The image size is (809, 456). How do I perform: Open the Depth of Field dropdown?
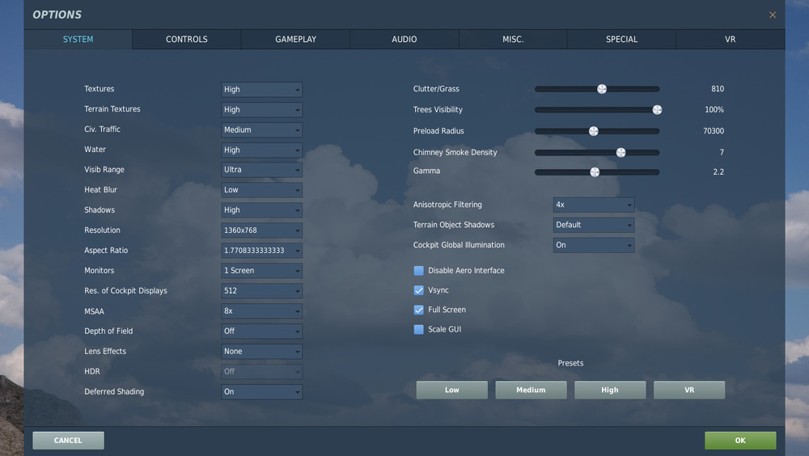click(261, 331)
